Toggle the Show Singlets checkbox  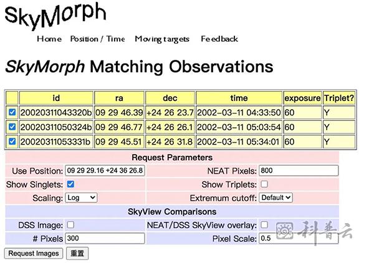pyautogui.click(x=70, y=184)
